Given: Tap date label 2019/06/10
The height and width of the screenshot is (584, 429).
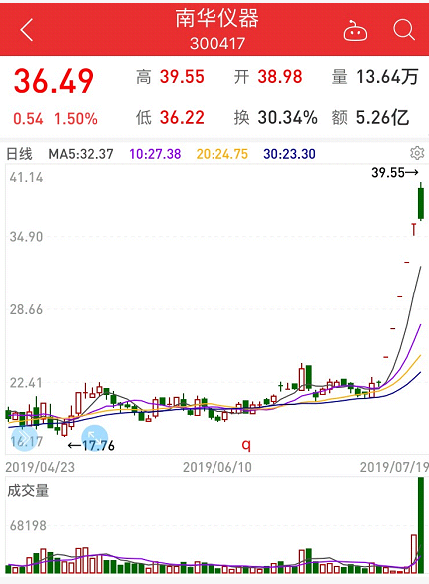Looking at the screenshot, I should point(217,467).
